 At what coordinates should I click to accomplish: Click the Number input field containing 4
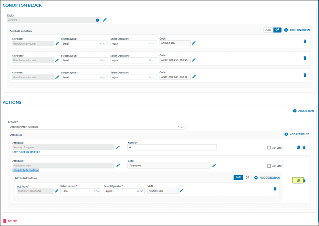(172, 147)
